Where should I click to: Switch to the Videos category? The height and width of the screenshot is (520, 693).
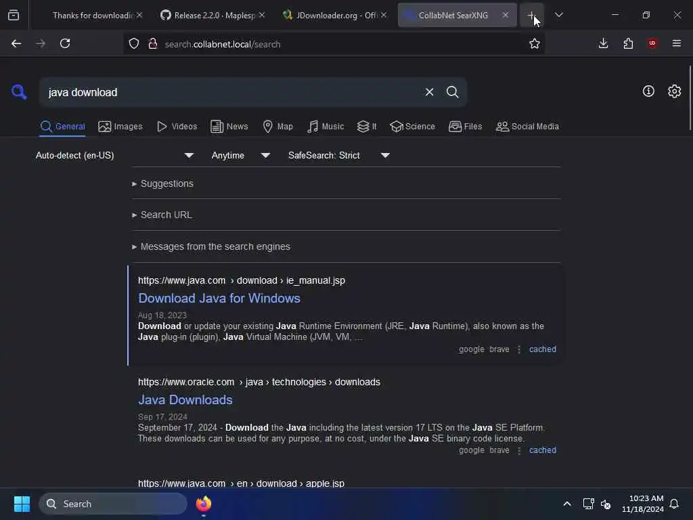(177, 127)
